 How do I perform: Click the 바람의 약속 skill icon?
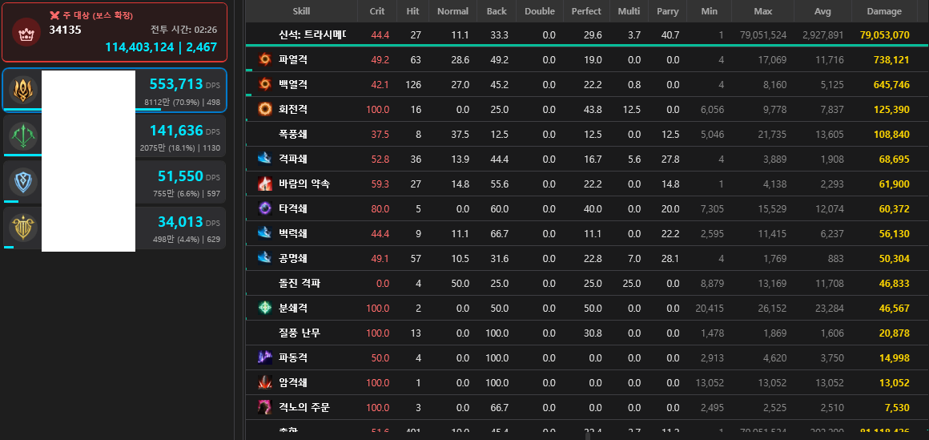pos(265,184)
